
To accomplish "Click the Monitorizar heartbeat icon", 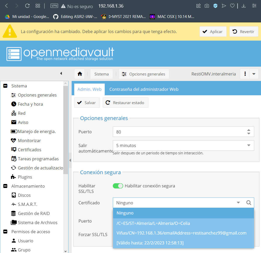I will [x=14, y=141].
